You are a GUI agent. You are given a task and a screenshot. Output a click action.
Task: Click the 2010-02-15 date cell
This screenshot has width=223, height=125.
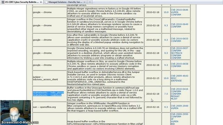pos(153,78)
